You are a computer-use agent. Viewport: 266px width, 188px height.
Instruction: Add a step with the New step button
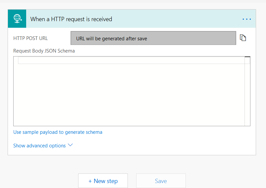[103, 181]
